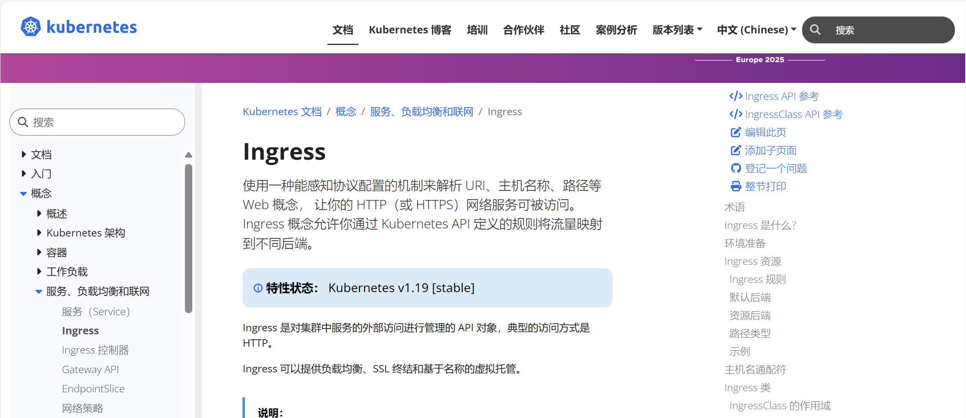Viewport: 966px width, 418px height.
Task: Click the code icon beside IngressClass API 参考
Action: (736, 114)
